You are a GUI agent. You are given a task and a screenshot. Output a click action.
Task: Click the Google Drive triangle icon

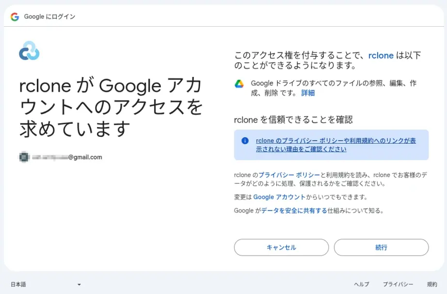(239, 84)
